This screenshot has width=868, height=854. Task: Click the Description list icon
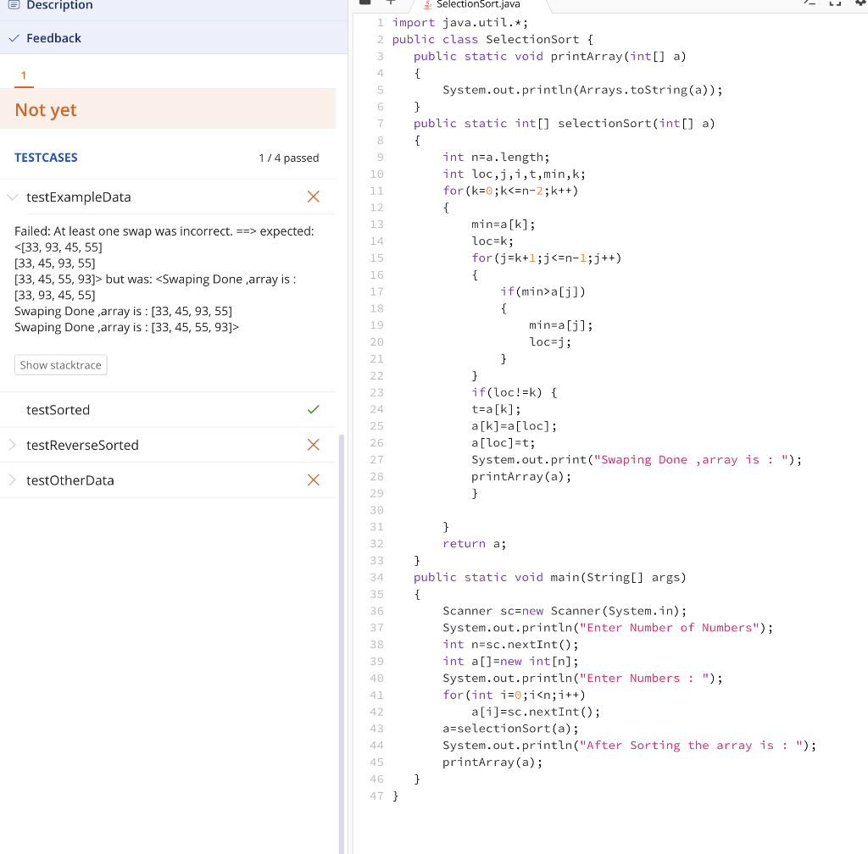point(14,5)
